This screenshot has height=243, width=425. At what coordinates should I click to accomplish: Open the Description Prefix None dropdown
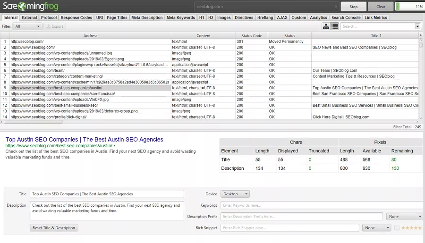[x=404, y=217]
